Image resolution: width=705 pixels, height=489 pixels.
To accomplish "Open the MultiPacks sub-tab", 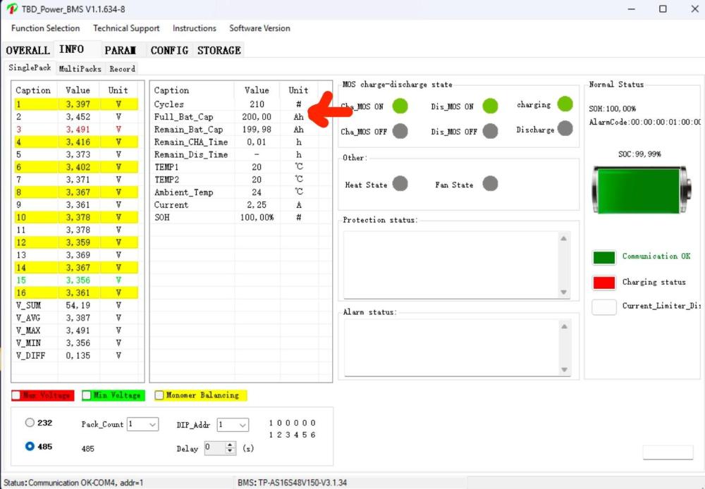I will [80, 69].
